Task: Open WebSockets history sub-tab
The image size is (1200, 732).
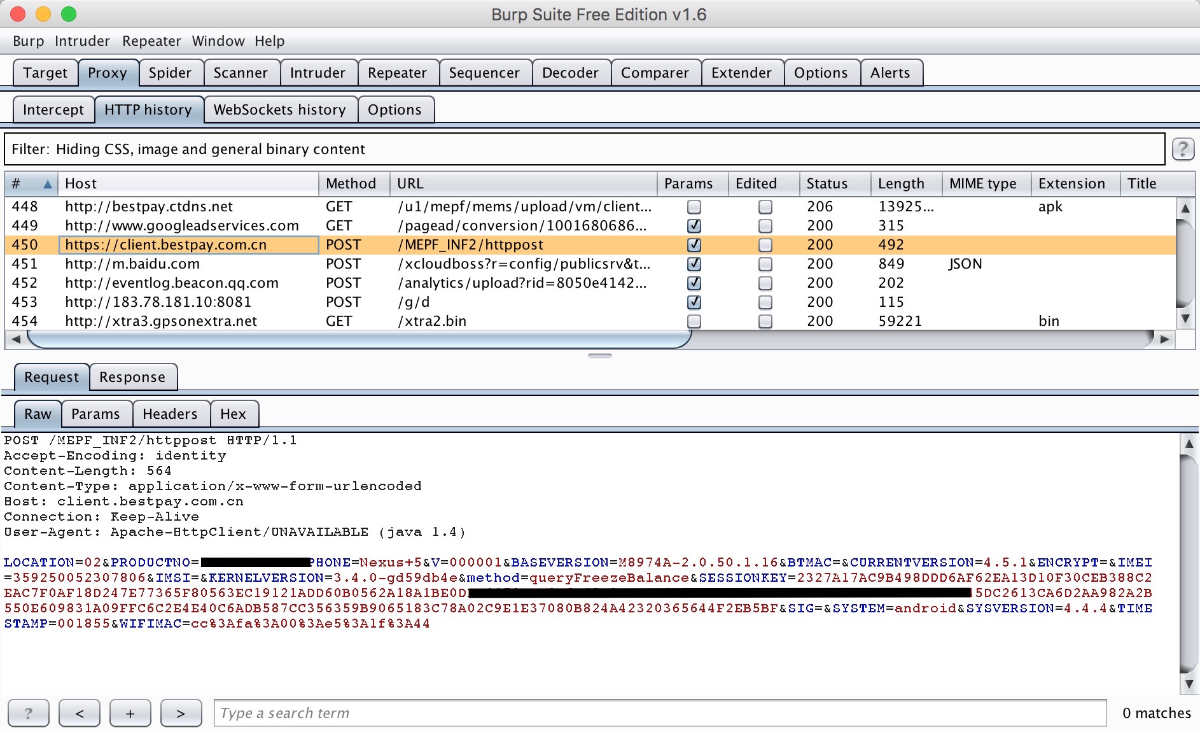Action: pyautogui.click(x=280, y=109)
